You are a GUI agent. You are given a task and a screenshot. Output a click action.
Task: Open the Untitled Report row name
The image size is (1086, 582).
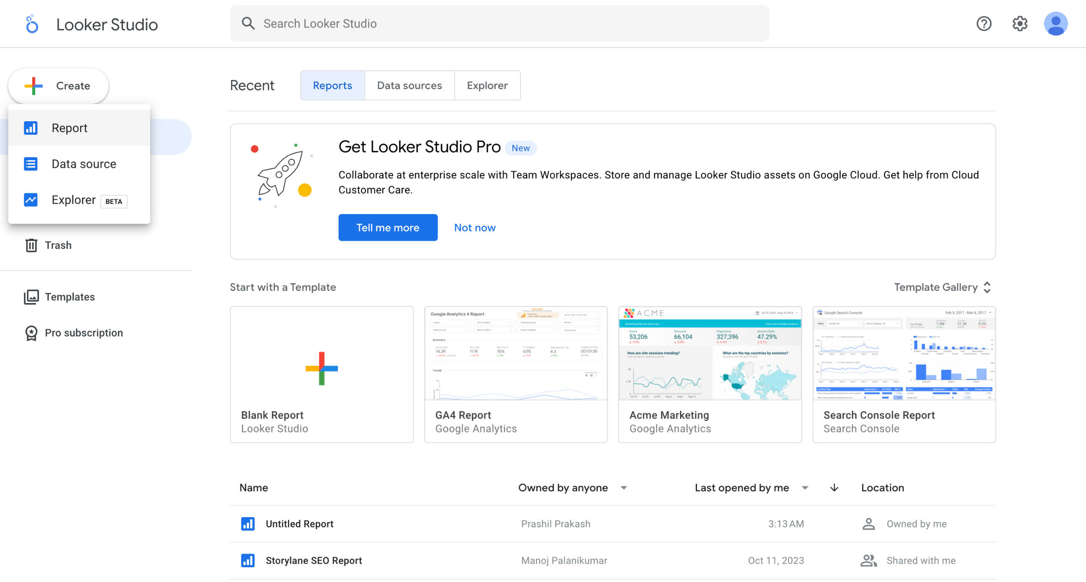point(299,524)
